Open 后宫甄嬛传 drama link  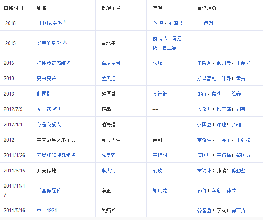click(49, 190)
